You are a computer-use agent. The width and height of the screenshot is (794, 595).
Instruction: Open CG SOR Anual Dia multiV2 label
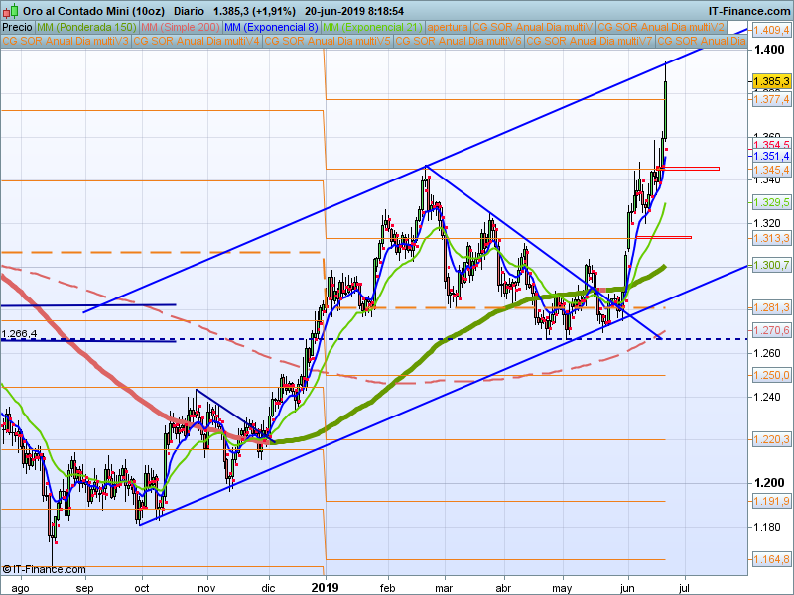[x=661, y=28]
